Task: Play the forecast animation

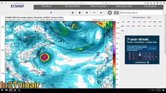Action: (80, 13)
